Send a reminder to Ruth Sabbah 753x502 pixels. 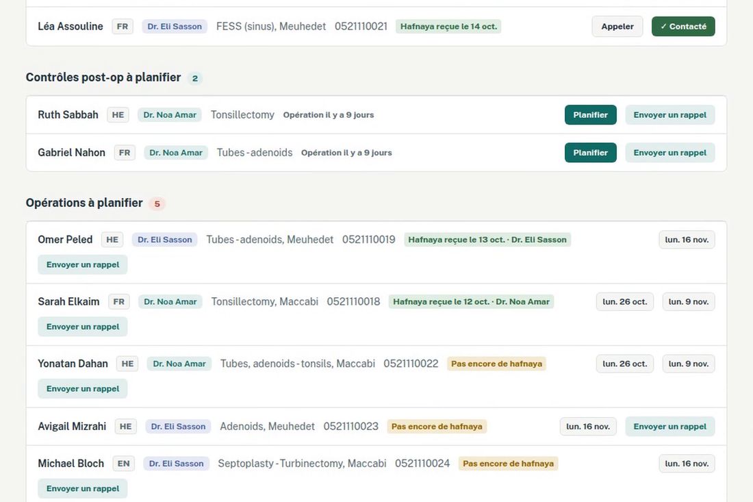(670, 115)
